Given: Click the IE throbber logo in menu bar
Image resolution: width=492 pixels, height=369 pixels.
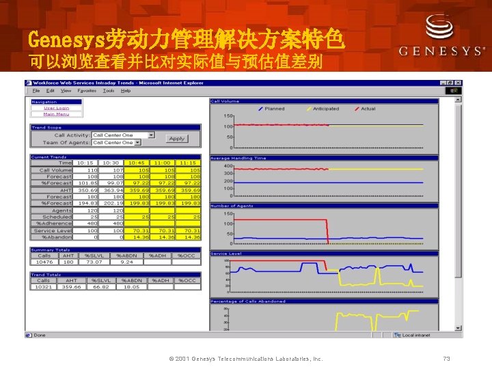Looking at the screenshot, I should coord(454,91).
